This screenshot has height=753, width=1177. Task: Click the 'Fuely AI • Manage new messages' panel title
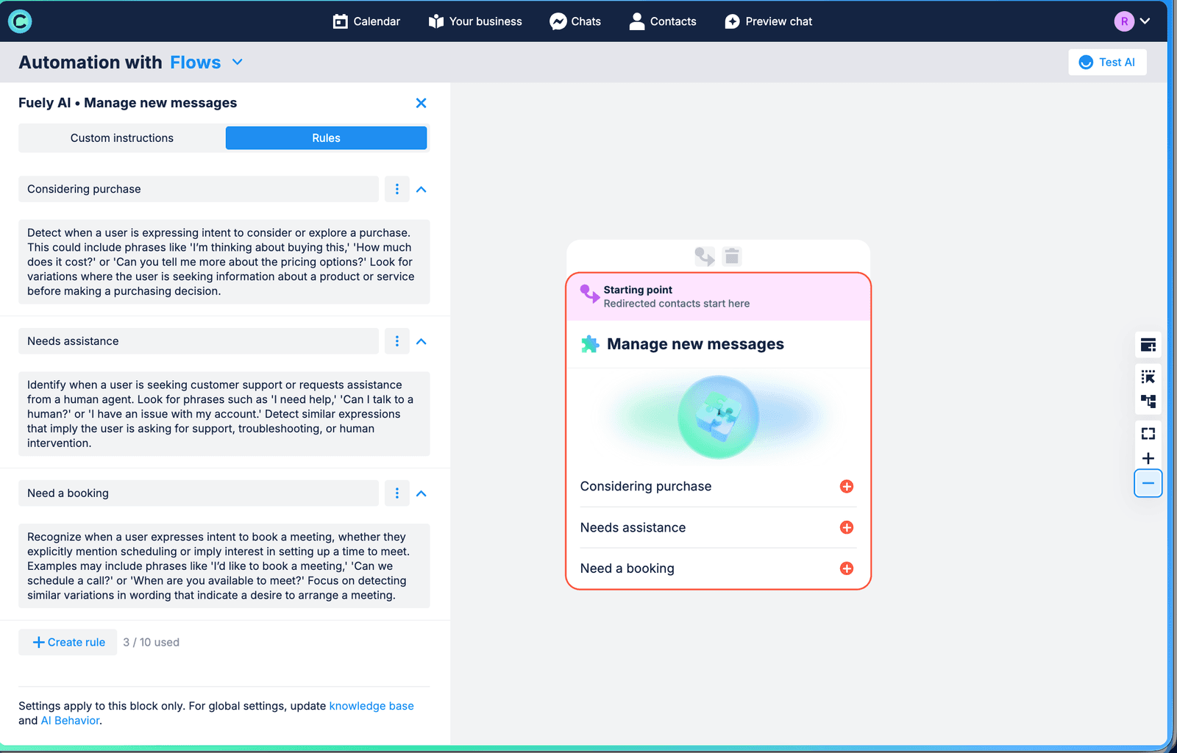pos(128,103)
